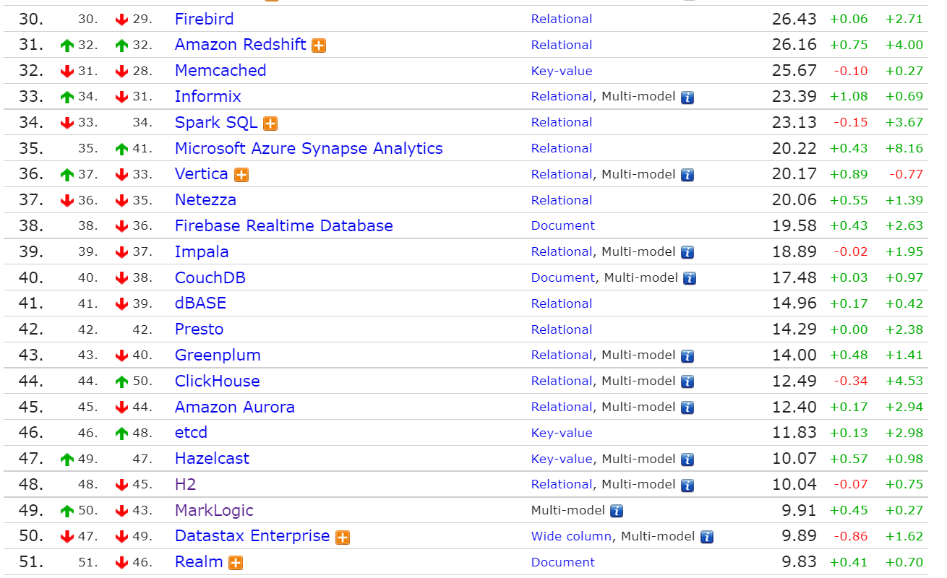Click the Wide column link for Datastax Enterprise
Viewport: 947px width, 578px height.
tap(572, 536)
